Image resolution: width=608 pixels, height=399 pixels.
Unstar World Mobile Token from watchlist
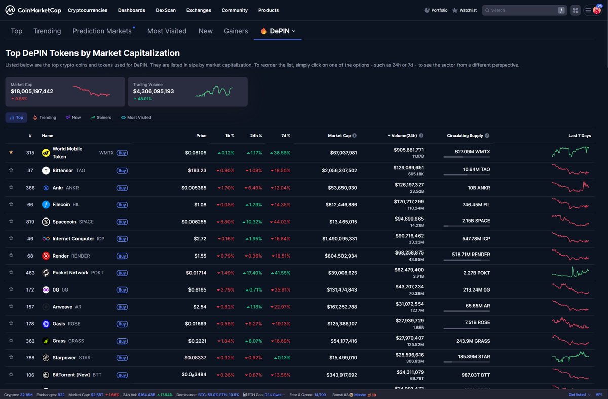[11, 152]
